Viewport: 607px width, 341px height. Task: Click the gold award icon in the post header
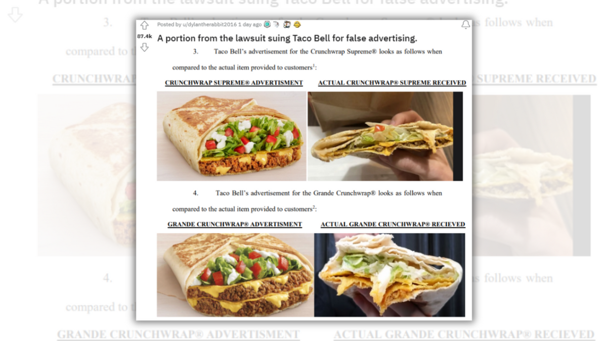(297, 24)
